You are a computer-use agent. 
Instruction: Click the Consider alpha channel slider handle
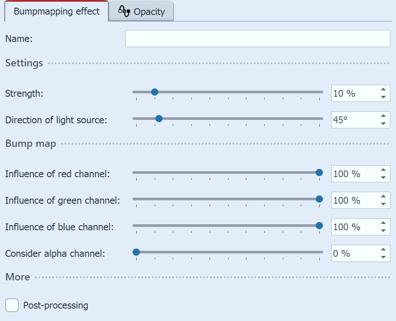point(136,252)
